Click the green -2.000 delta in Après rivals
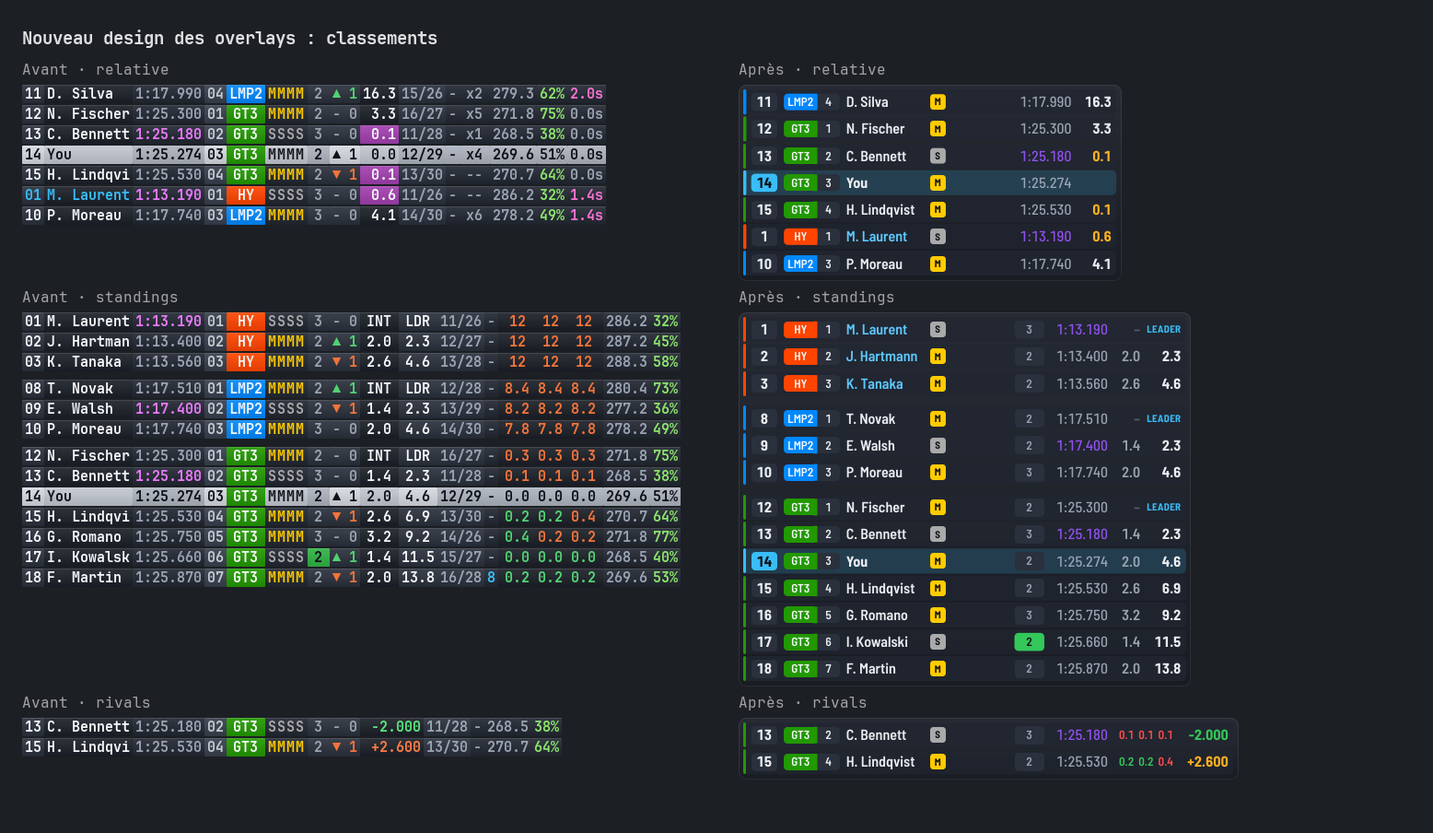Viewport: 1433px width, 833px height. click(x=1208, y=735)
